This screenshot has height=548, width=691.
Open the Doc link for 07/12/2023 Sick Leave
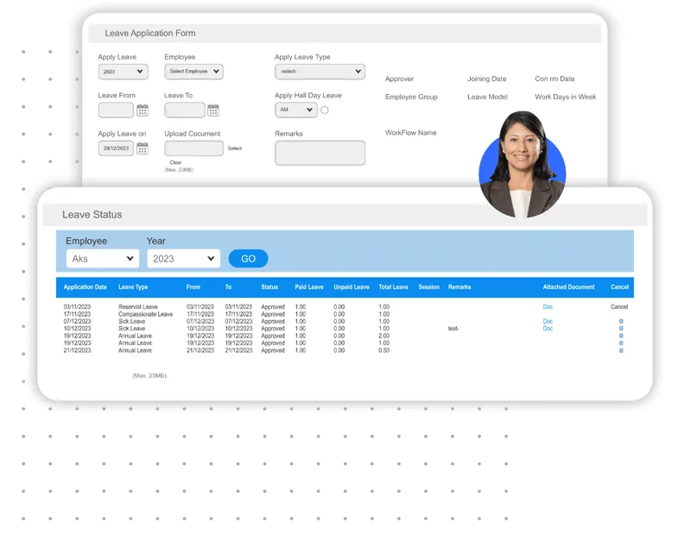[548, 321]
